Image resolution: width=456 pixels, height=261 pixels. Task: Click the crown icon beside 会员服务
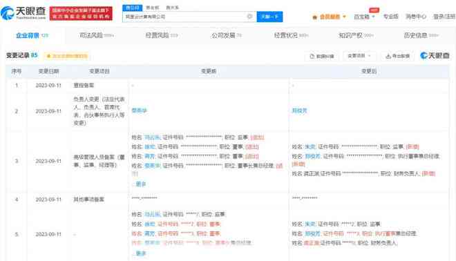tap(314, 17)
